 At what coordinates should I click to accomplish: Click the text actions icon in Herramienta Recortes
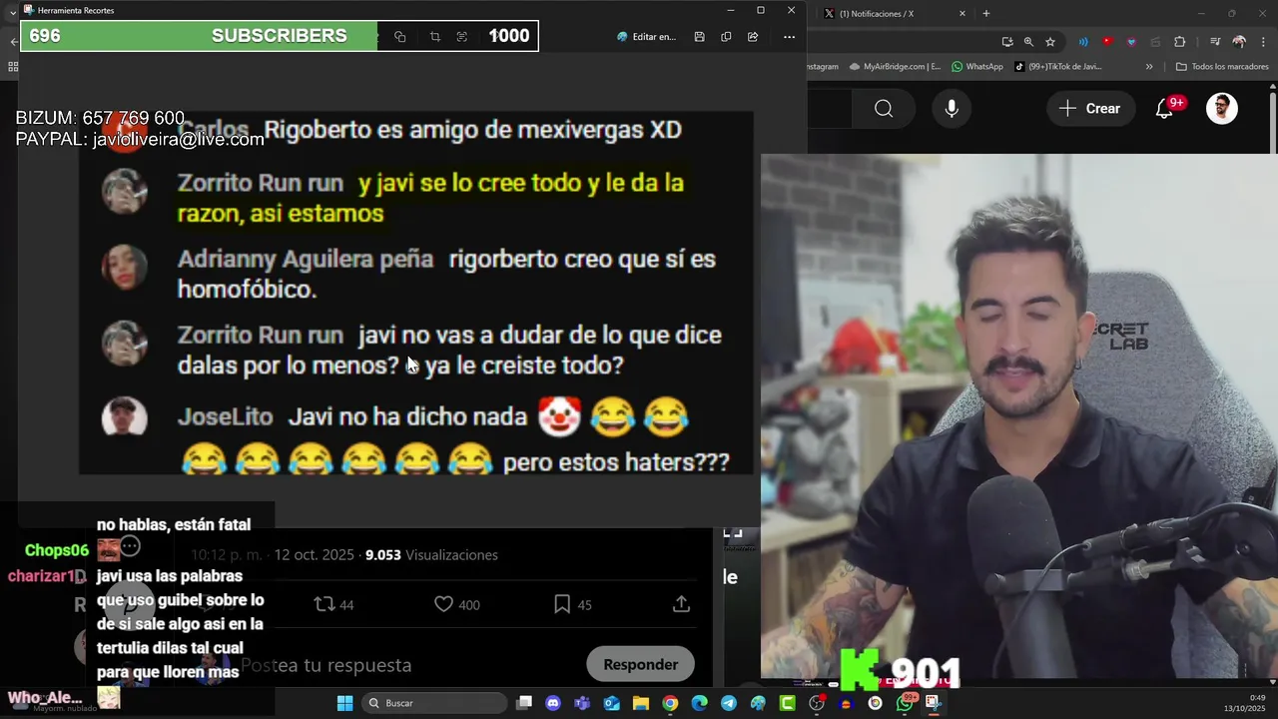[461, 37]
